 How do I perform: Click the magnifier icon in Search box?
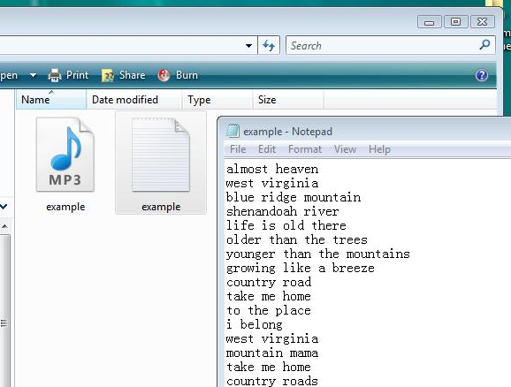tap(484, 45)
